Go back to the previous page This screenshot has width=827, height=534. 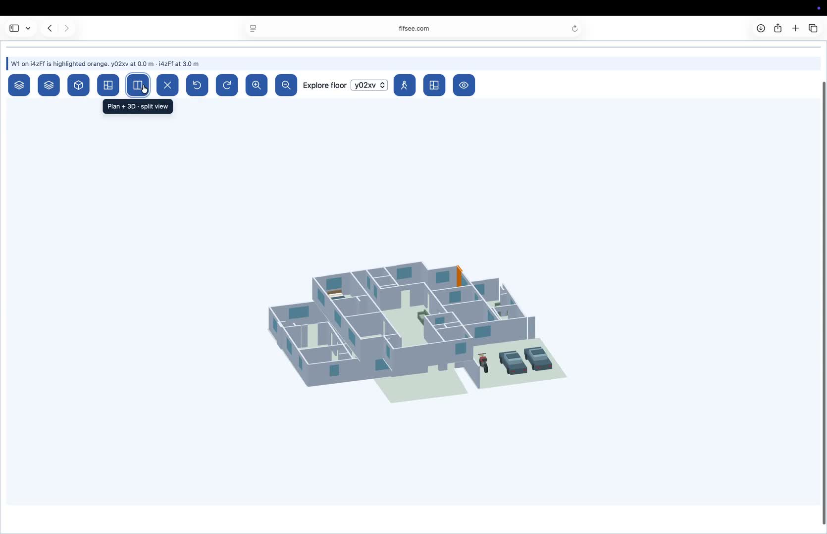[50, 28]
